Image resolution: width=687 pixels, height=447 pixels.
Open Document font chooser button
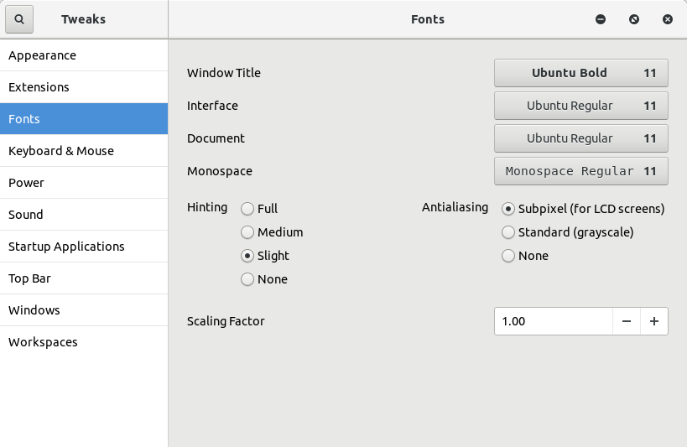[x=580, y=138]
